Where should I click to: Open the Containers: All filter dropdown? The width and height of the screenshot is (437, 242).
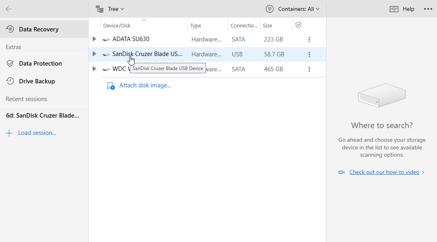(293, 9)
